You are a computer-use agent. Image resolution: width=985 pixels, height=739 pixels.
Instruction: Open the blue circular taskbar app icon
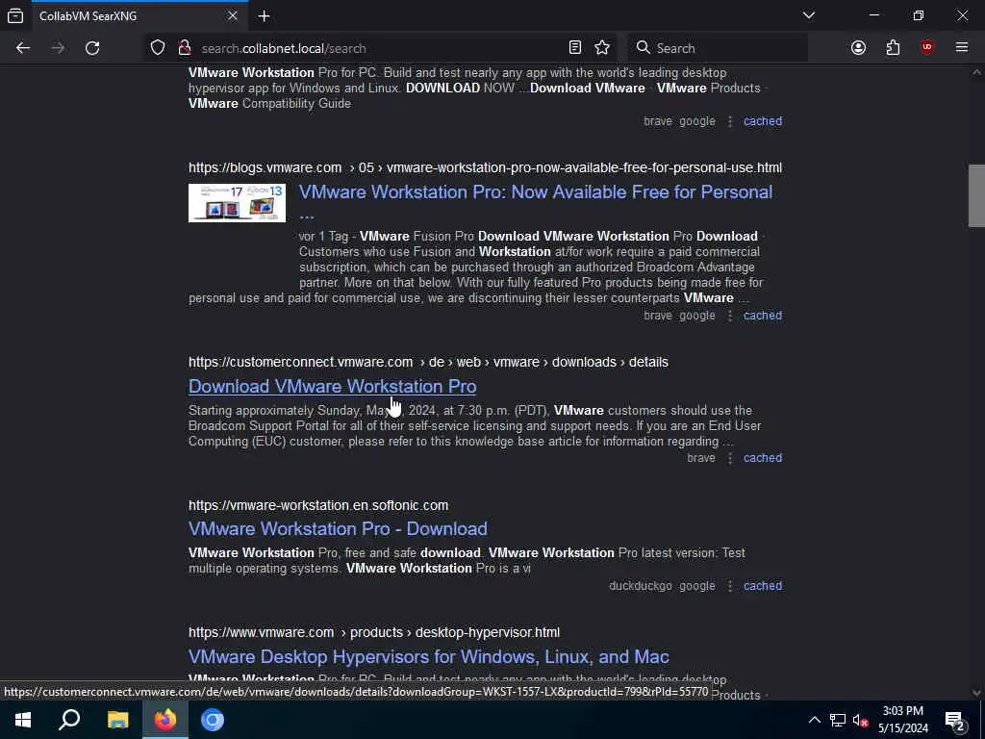coord(213,720)
